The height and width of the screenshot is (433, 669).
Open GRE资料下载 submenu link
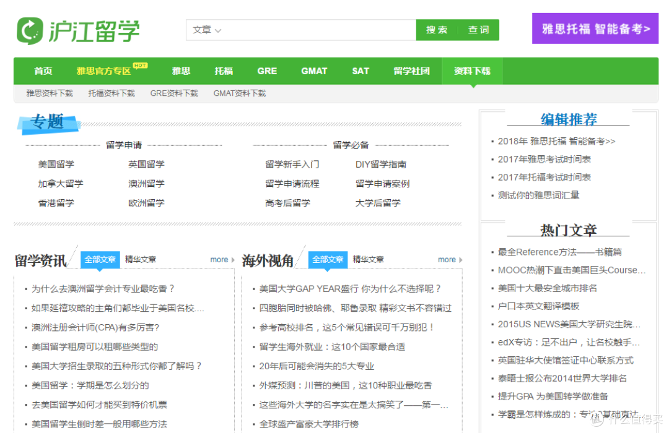174,93
